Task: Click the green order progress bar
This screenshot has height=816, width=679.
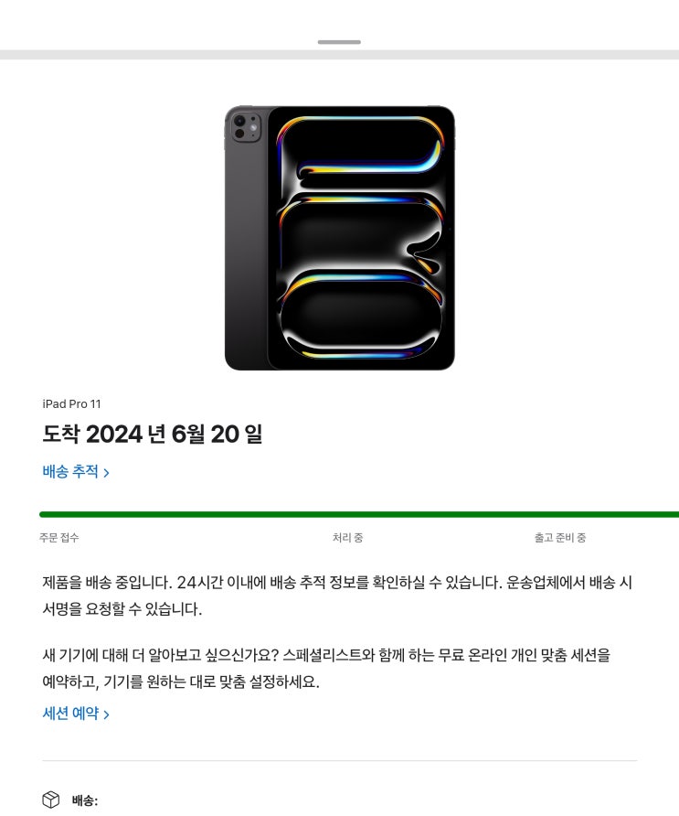Action: (x=359, y=515)
